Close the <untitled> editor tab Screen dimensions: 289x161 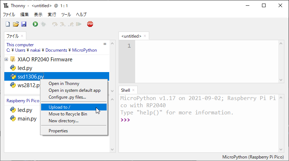145,36
